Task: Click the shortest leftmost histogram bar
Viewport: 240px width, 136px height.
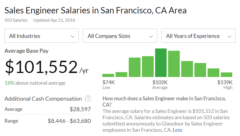Action: pos(108,75)
